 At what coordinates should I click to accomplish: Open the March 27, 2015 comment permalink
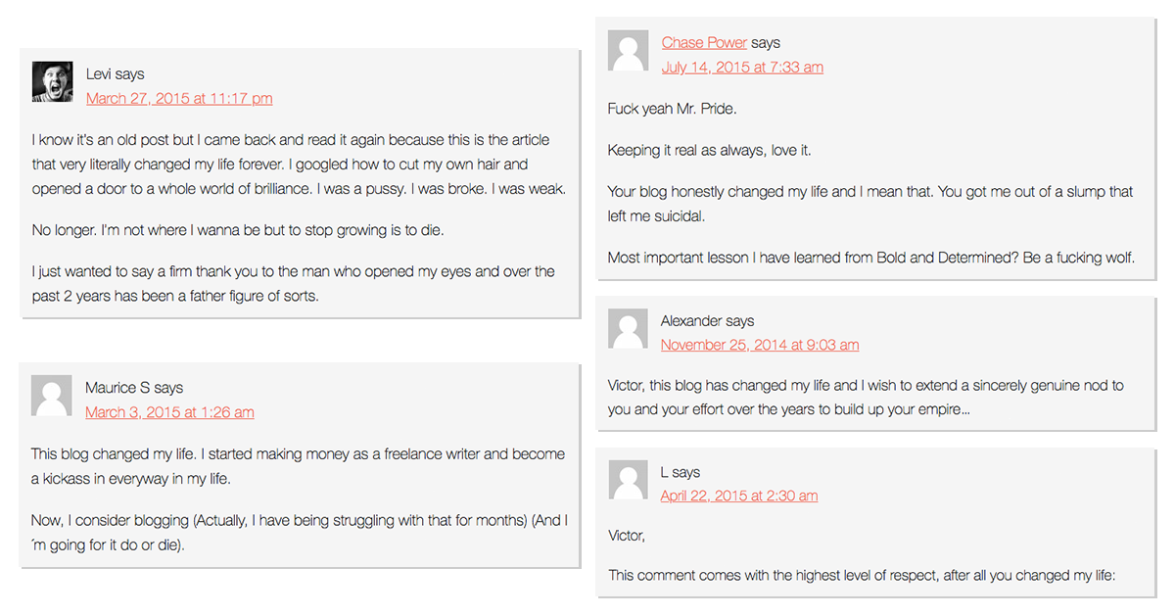pyautogui.click(x=179, y=98)
